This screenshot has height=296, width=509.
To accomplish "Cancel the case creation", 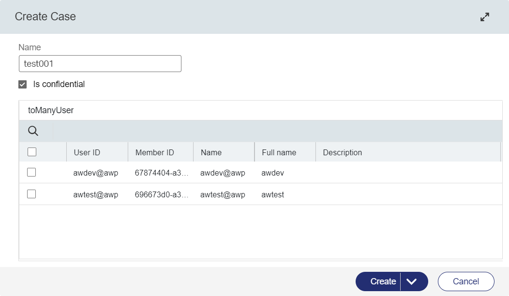I will click(465, 281).
